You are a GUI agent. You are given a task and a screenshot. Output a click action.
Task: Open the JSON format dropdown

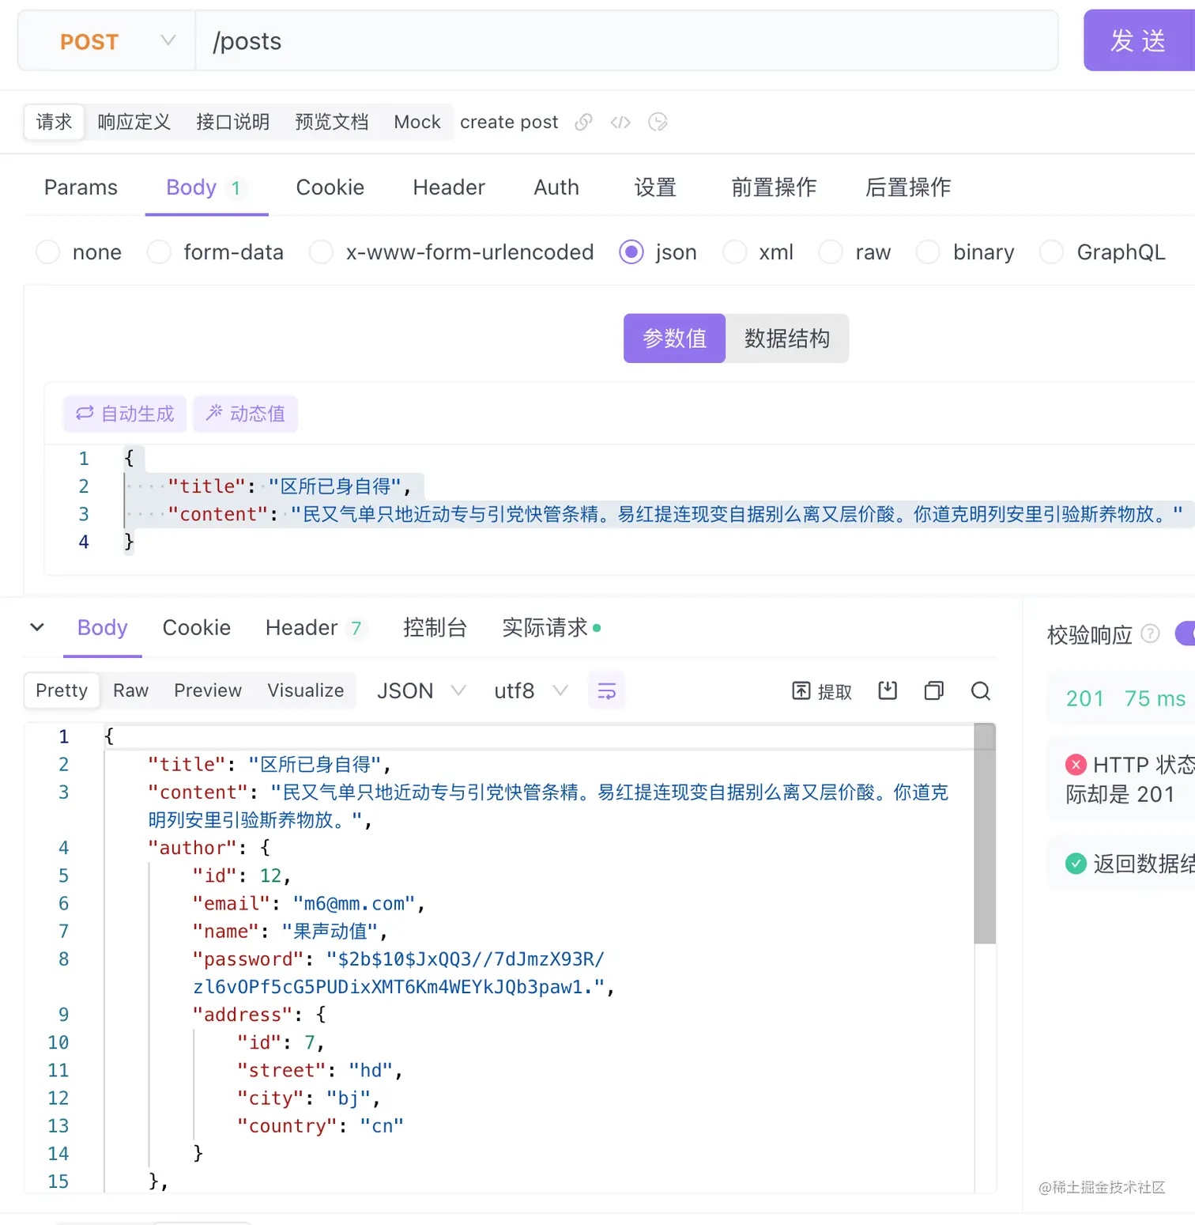421,690
